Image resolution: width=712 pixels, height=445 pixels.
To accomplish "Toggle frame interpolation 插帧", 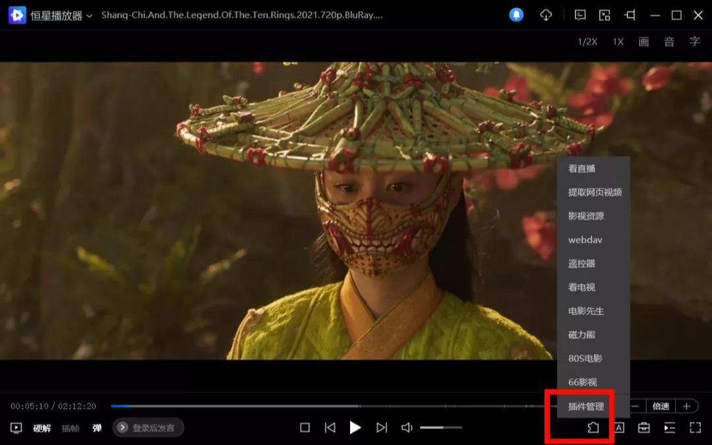I will 71,429.
